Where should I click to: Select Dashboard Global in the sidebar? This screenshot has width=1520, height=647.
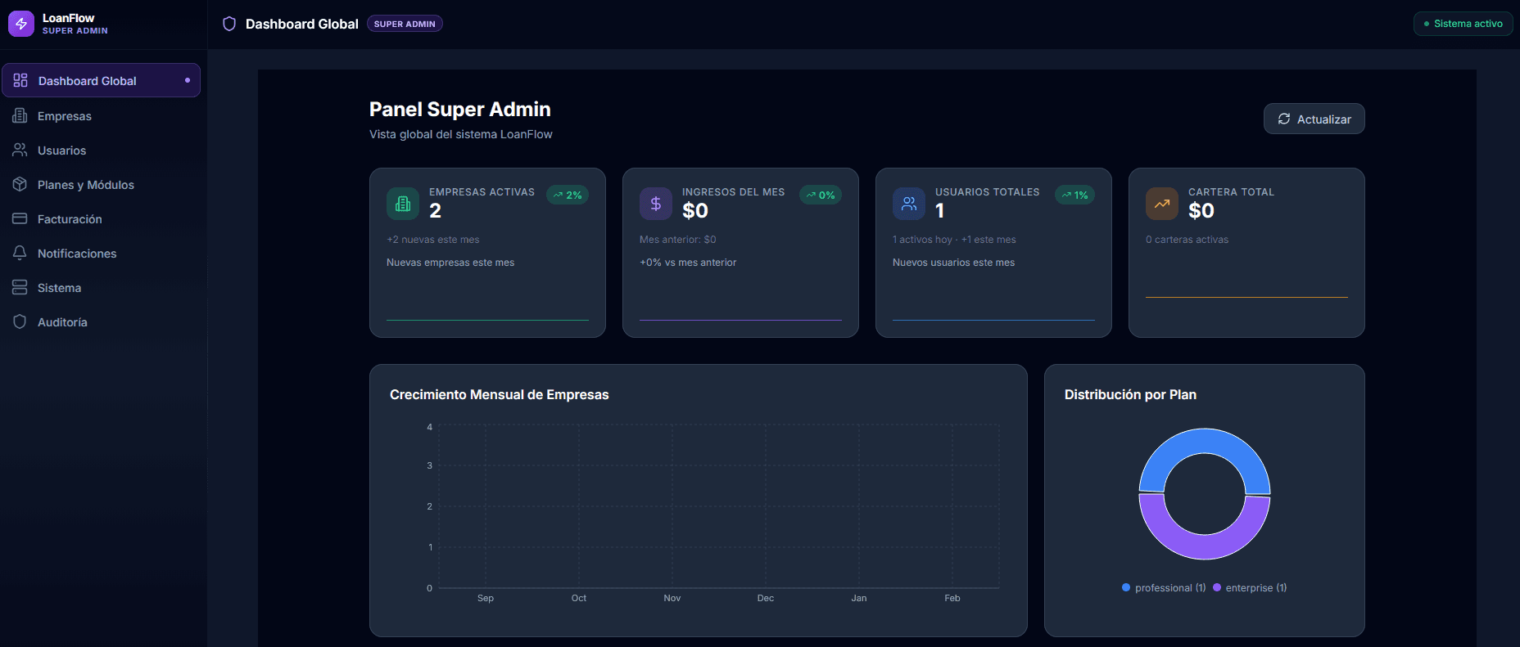[87, 81]
